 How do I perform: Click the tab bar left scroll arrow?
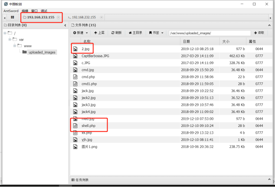tap(5, 18)
